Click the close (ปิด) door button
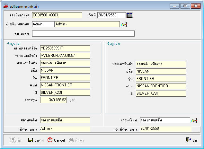 [x=191, y=140]
